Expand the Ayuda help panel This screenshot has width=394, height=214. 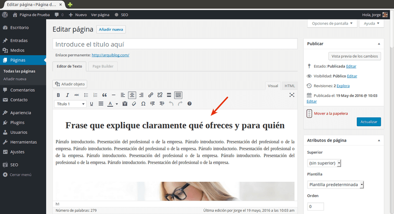pyautogui.click(x=372, y=23)
